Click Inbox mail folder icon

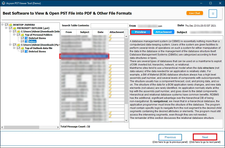(26, 41)
